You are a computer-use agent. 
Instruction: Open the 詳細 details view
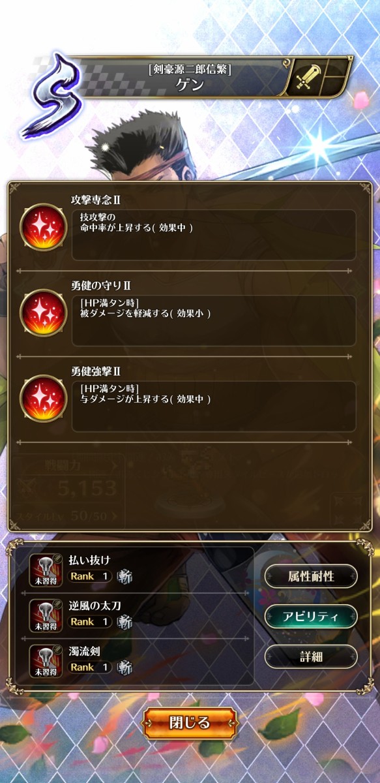click(311, 656)
